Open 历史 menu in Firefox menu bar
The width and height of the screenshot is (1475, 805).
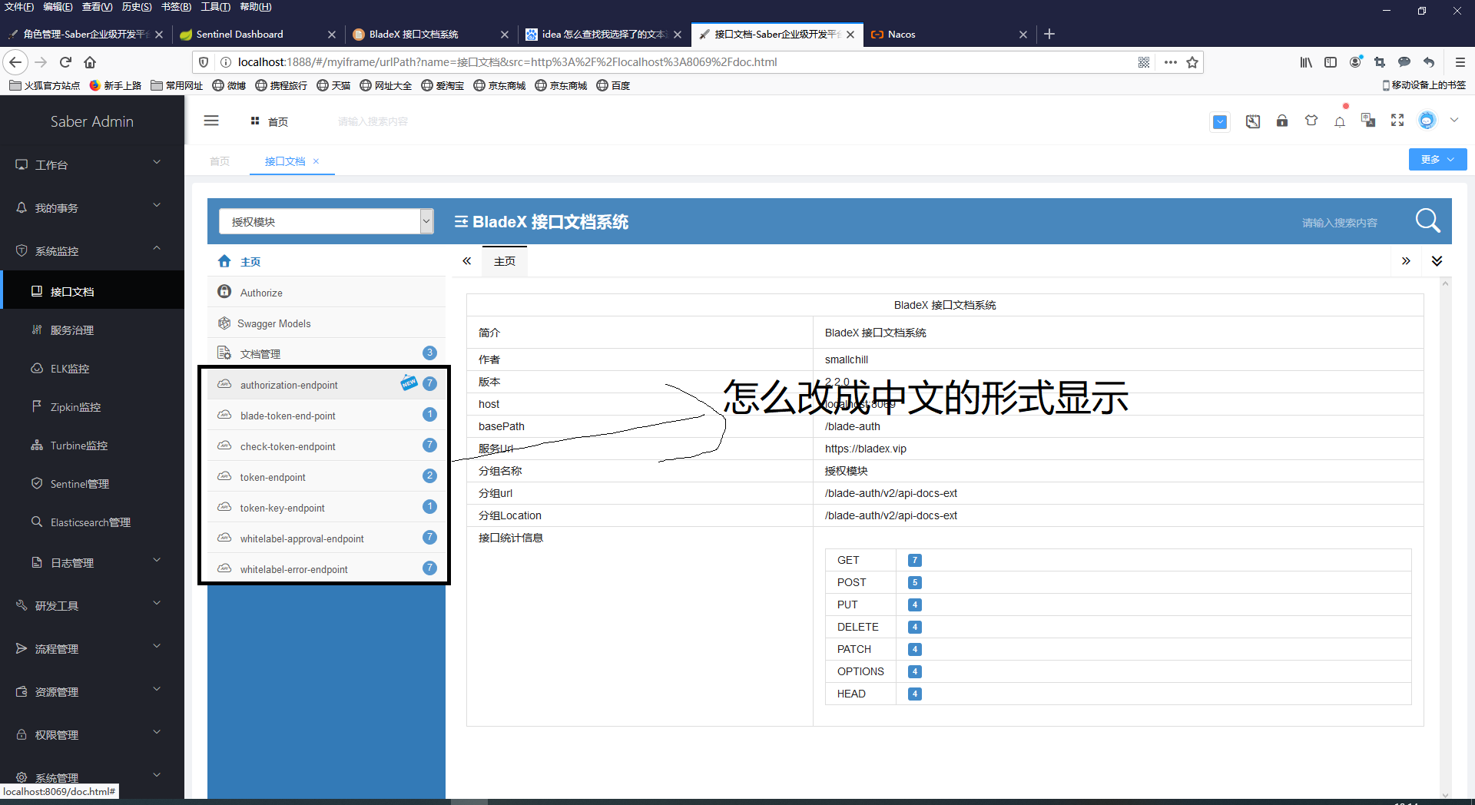tap(137, 7)
